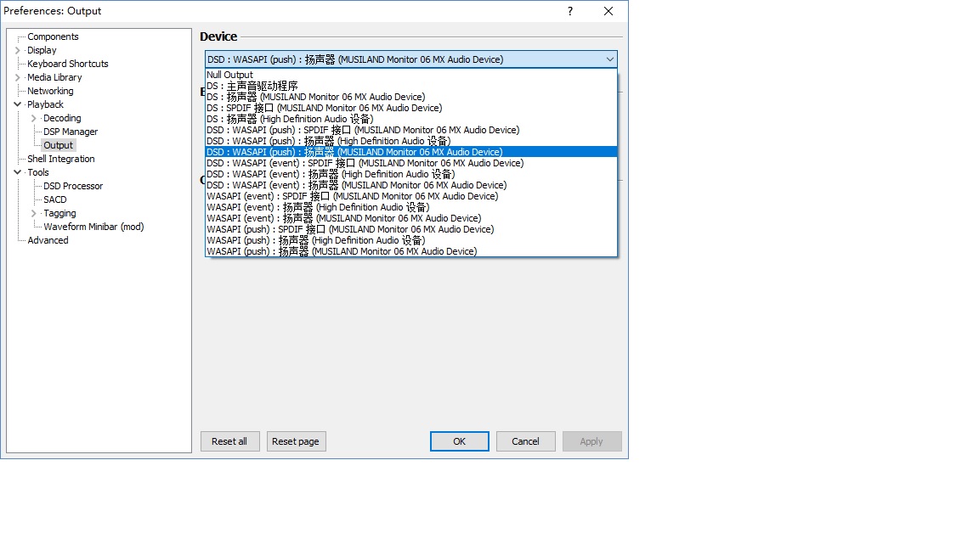Click the Reset page button
The image size is (979, 550).
pos(296,441)
